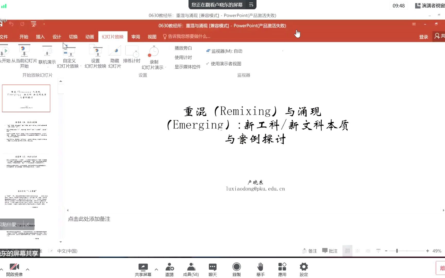Click 点击此处添加备注 notes field

(89, 219)
